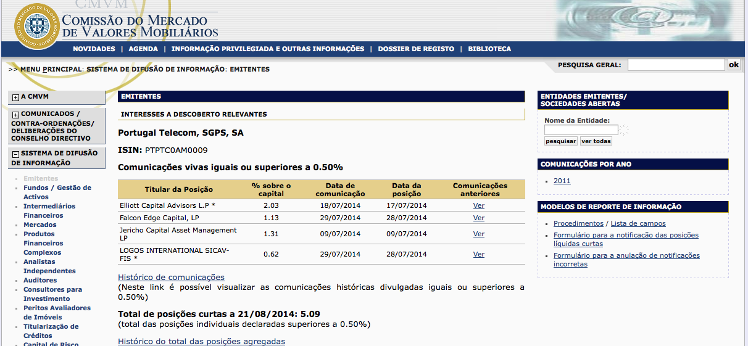Open the Procedimentos link
This screenshot has height=346, width=748.
(x=578, y=223)
